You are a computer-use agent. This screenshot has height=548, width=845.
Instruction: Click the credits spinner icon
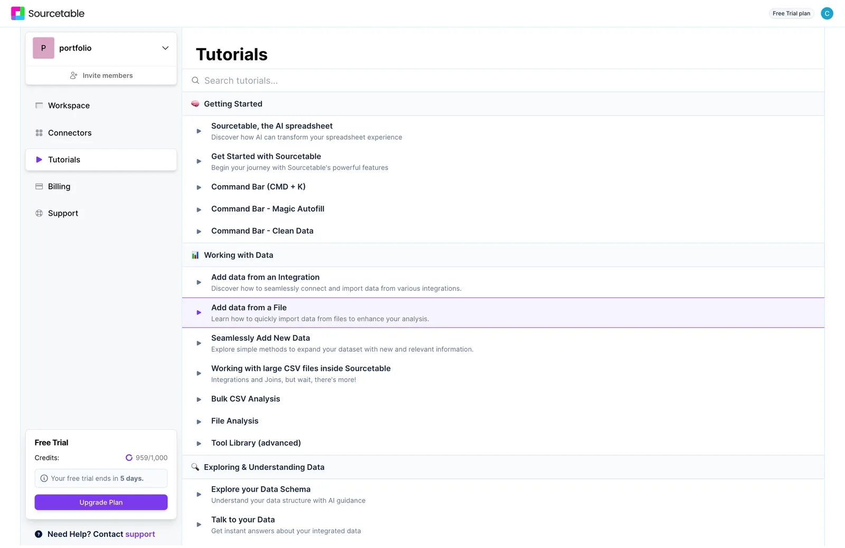tap(129, 458)
